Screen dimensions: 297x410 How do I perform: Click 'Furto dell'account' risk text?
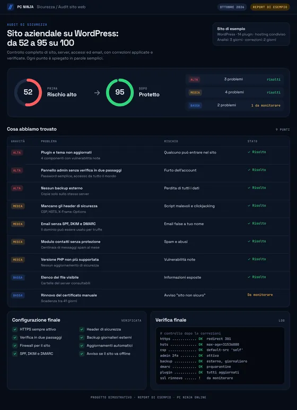[x=180, y=170]
